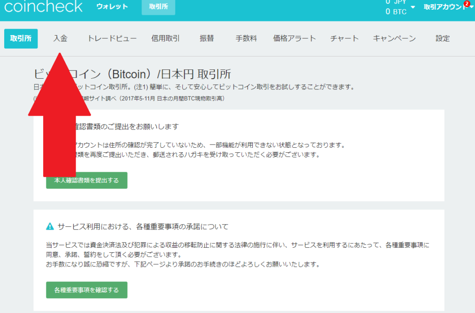This screenshot has height=313, width=475.
Task: Click 本人確認書類を提出する green button
Action: 87,180
